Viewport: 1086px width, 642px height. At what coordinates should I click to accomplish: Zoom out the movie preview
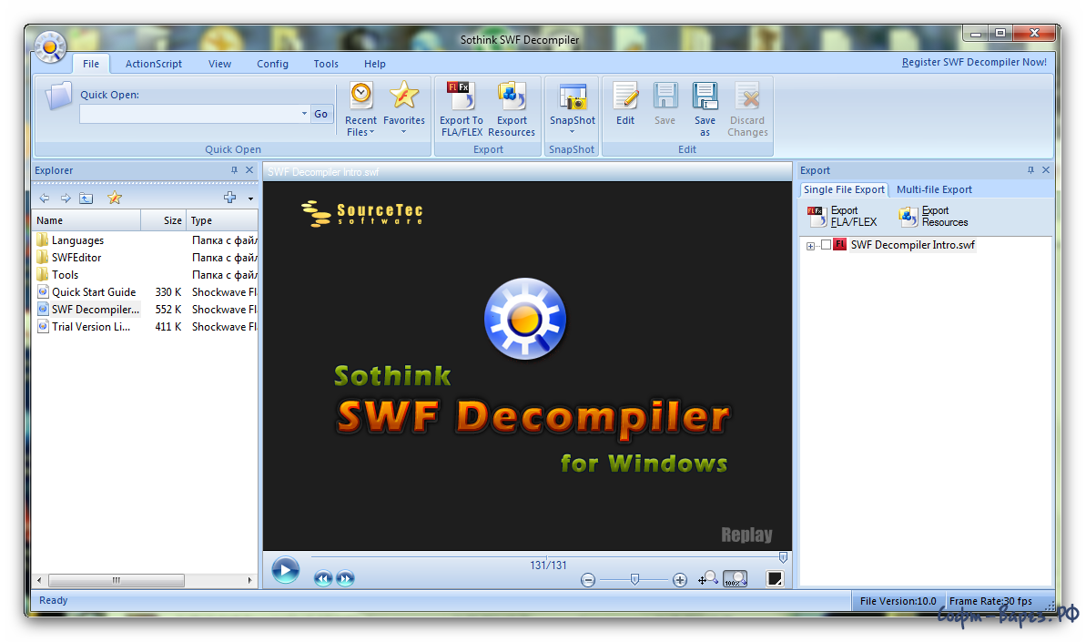588,580
